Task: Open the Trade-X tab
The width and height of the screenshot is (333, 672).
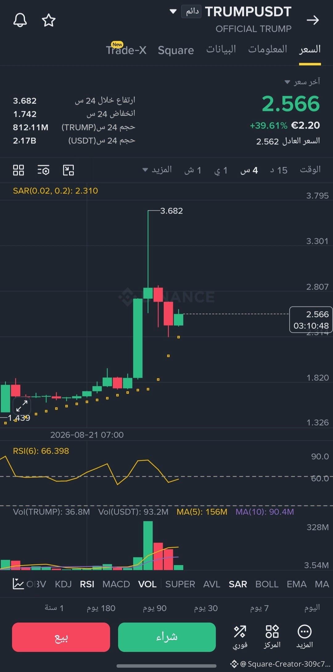Action: [126, 49]
